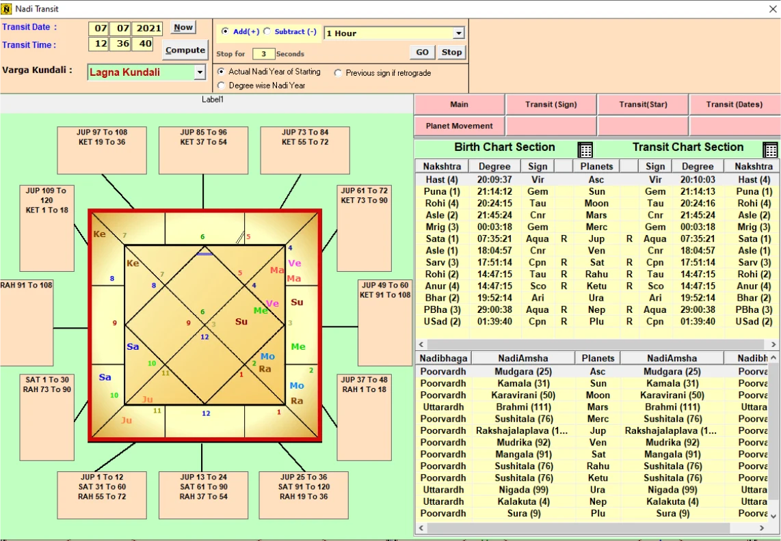Click the NadiAmsha column header on left
Image resolution: width=781 pixels, height=541 pixels.
tap(523, 359)
